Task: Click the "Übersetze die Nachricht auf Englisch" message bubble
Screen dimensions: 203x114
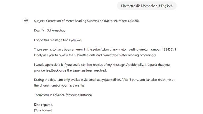Action: click(147, 6)
